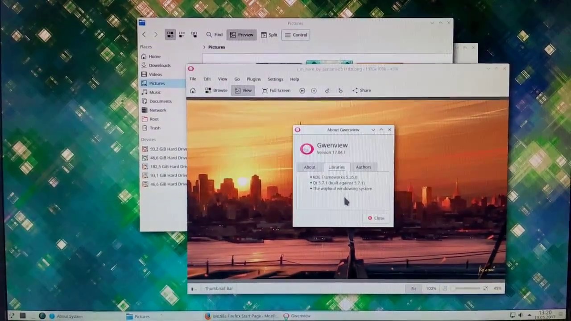
Task: Open Gwenview View menu
Action: pyautogui.click(x=222, y=79)
